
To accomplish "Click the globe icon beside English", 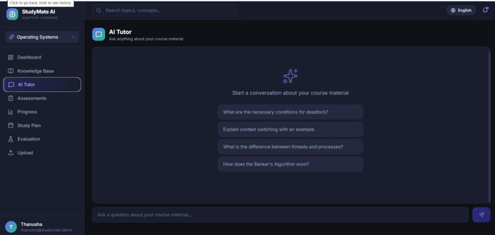I will [x=453, y=10].
